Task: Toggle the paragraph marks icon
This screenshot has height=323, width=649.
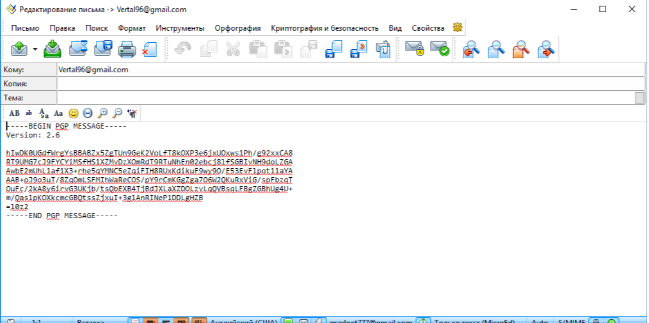Action: pos(132,113)
